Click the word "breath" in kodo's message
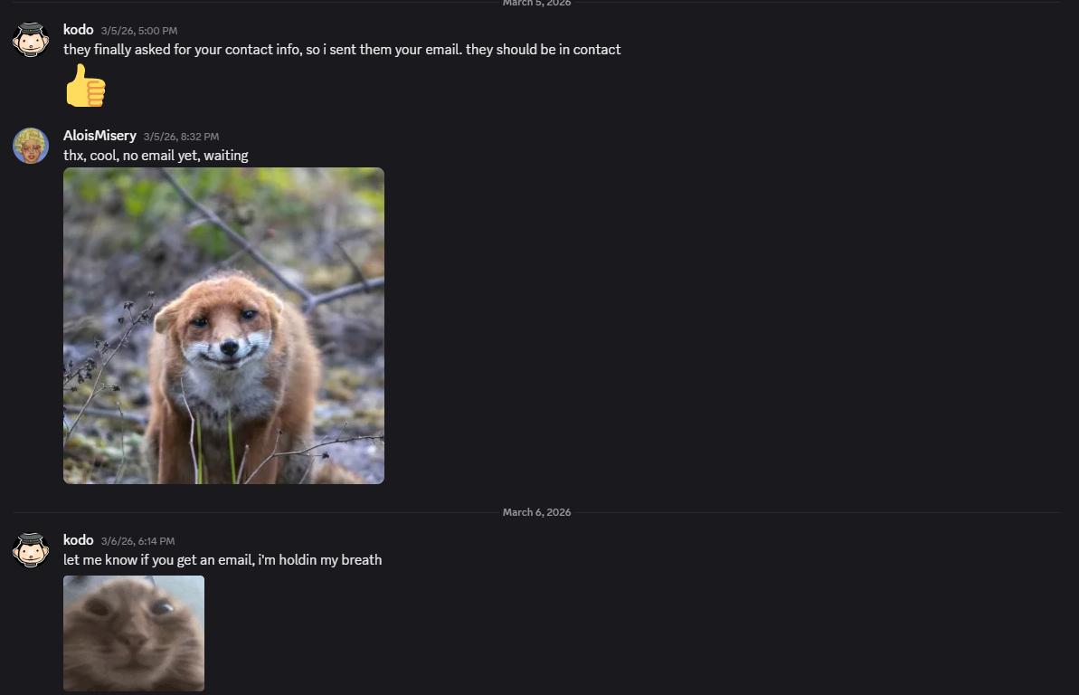The height and width of the screenshot is (695, 1079). [x=361, y=560]
